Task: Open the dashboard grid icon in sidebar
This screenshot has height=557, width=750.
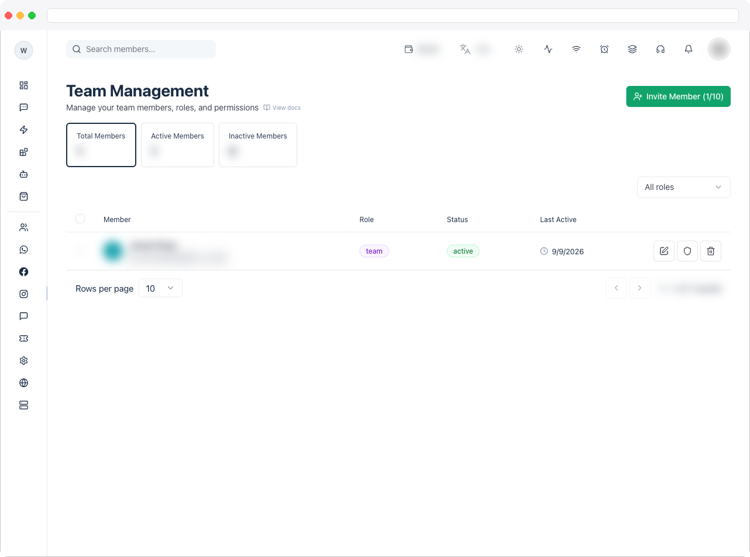Action: coord(23,85)
